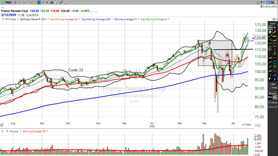Image resolution: width=278 pixels, height=156 pixels.
Task: Select the plain crosshair tool
Action: [x=275, y=27]
